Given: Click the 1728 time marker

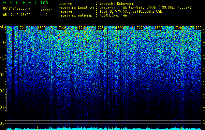Looking at the screenshot, I should tap(158, 28).
